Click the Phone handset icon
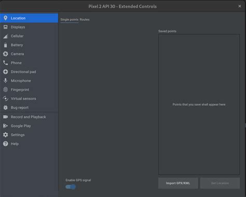The height and width of the screenshot is (197, 246). click(x=6, y=63)
